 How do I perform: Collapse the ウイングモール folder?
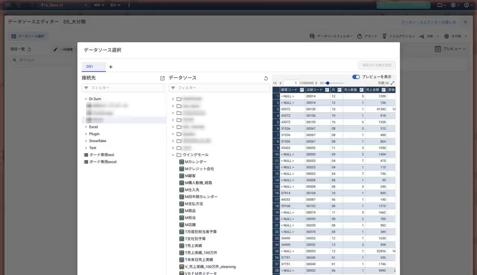point(173,155)
